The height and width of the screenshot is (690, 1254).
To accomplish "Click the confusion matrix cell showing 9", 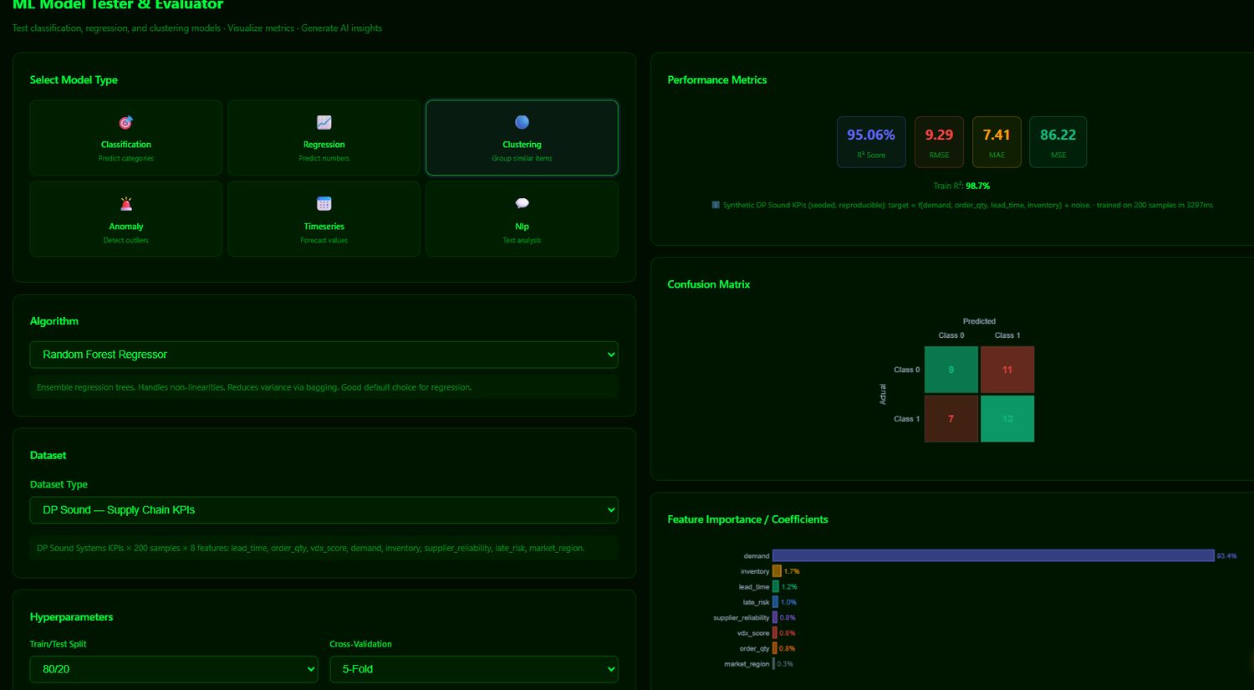I will tap(951, 370).
